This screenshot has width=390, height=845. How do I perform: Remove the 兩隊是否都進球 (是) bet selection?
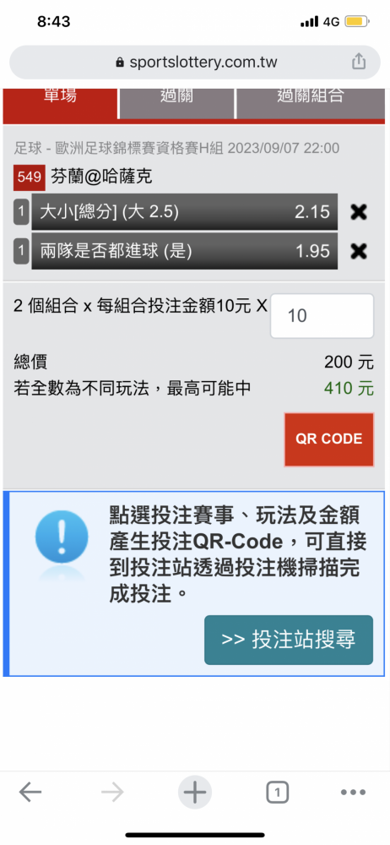click(x=358, y=251)
